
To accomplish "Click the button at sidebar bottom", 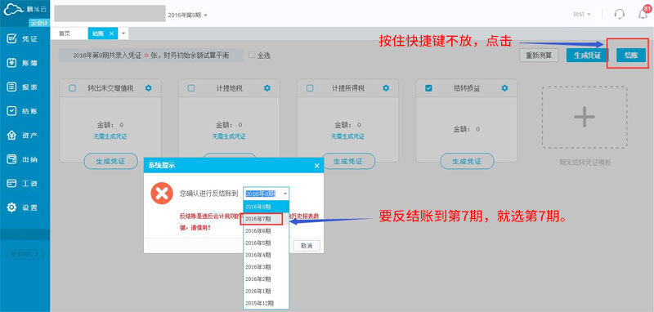I will 25,254.
